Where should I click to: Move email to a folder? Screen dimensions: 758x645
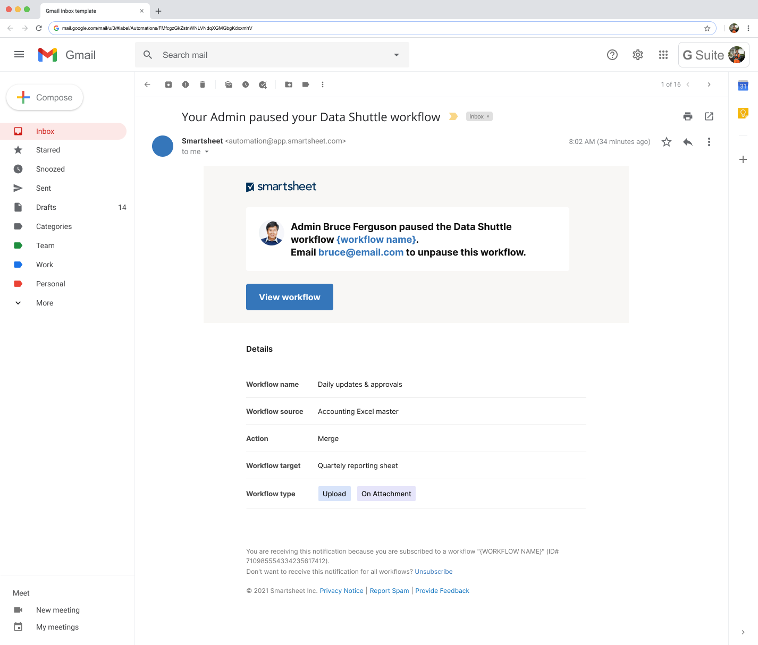click(289, 84)
